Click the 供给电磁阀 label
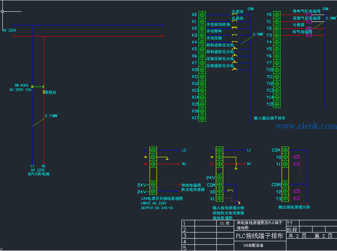Screen dimensions: 337x251 [191, 185]
